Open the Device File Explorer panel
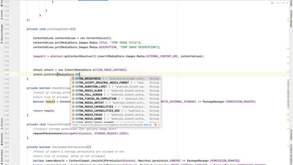The width and height of the screenshot is (293, 165). coord(291,154)
